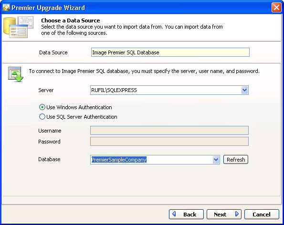284x225 pixels.
Task: Click the database data source header icon
Action: [x=18, y=27]
